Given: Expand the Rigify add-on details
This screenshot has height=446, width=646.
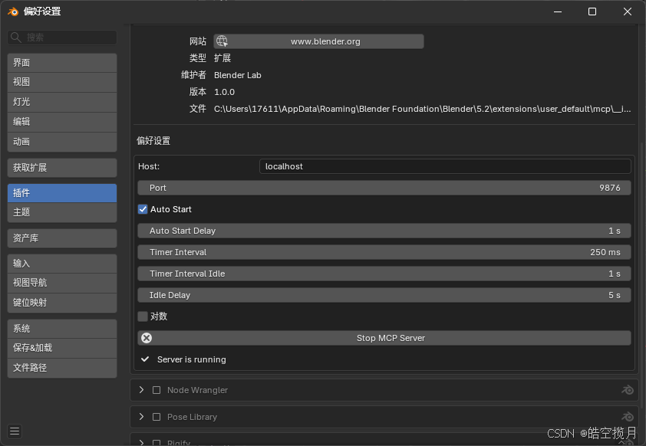Looking at the screenshot, I should pyautogui.click(x=141, y=443).
